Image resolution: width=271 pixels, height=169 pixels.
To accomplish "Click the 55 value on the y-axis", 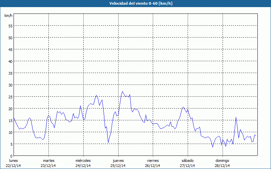I will (x=10, y=26).
